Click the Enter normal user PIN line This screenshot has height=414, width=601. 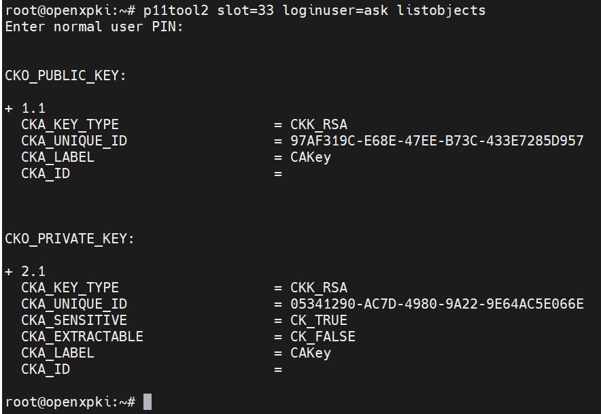coord(94,27)
